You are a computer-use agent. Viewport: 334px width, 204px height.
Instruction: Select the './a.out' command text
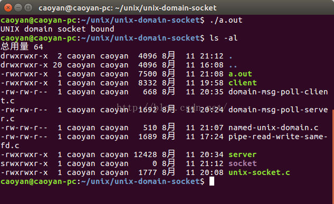(226, 20)
